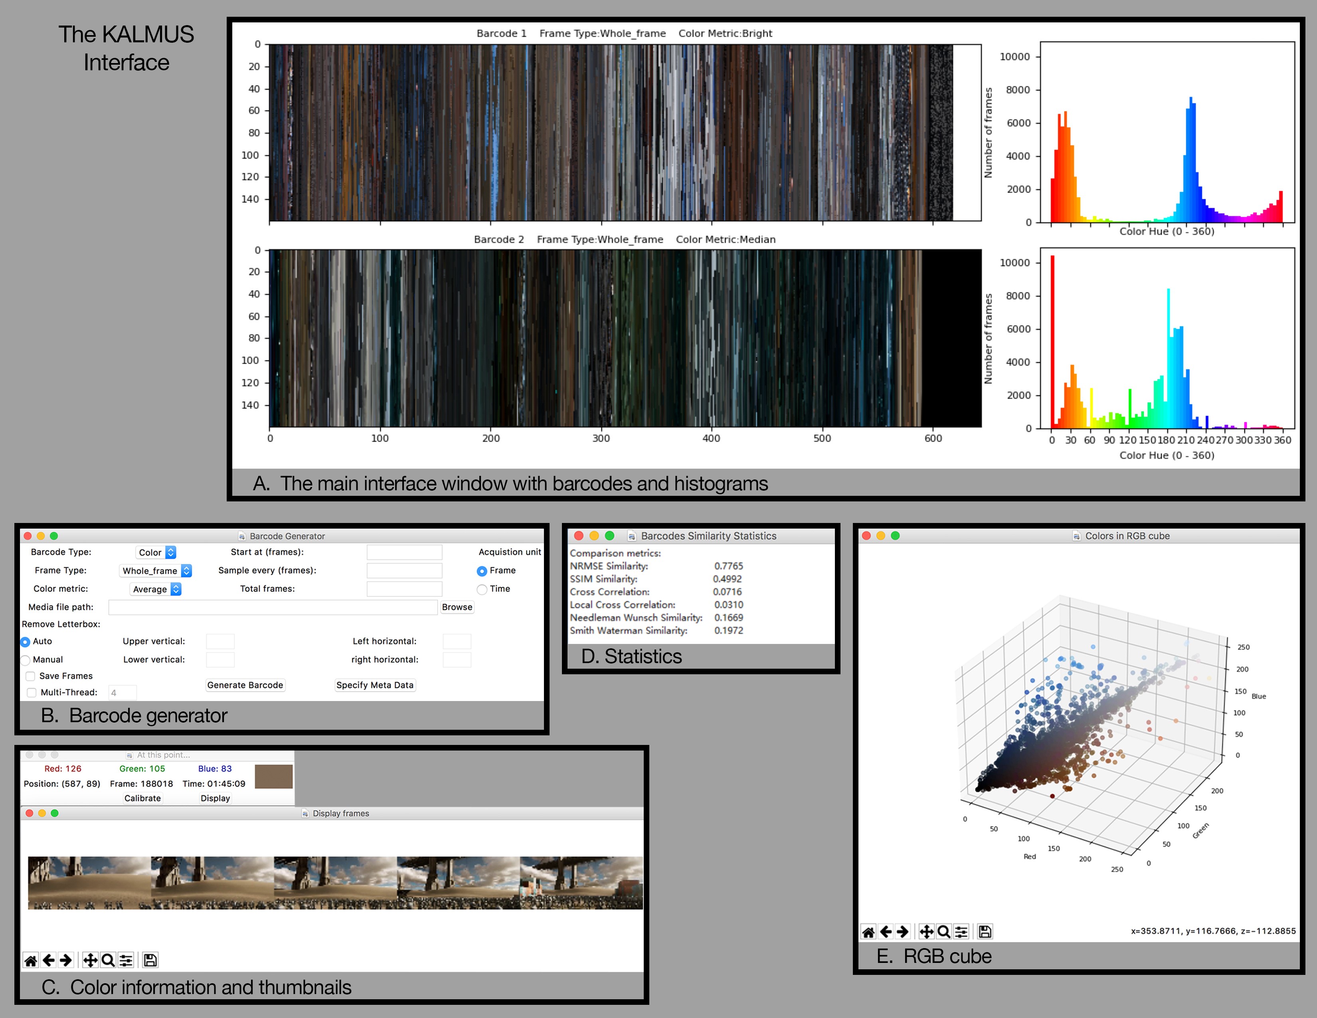This screenshot has height=1018, width=1317.
Task: Minimize the Barcodes Similarity Statistics window
Action: click(594, 535)
